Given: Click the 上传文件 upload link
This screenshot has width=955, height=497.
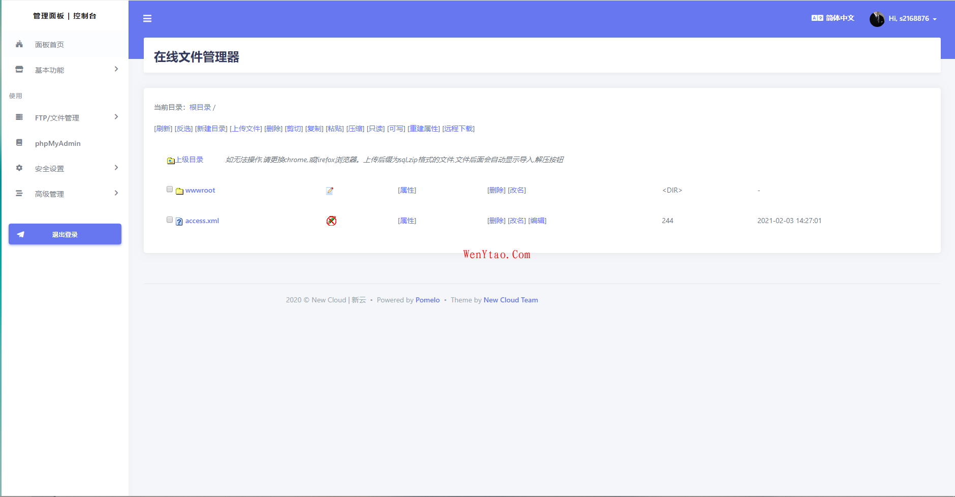Looking at the screenshot, I should tap(246, 129).
